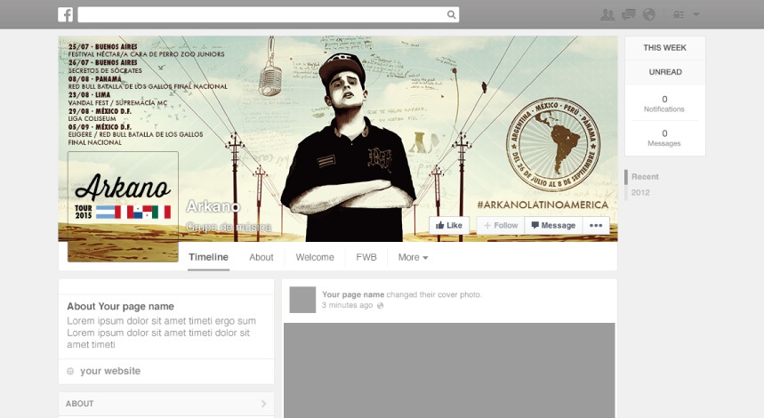Jump to 2012 in the timeline
This screenshot has height=418, width=764.
tap(640, 192)
